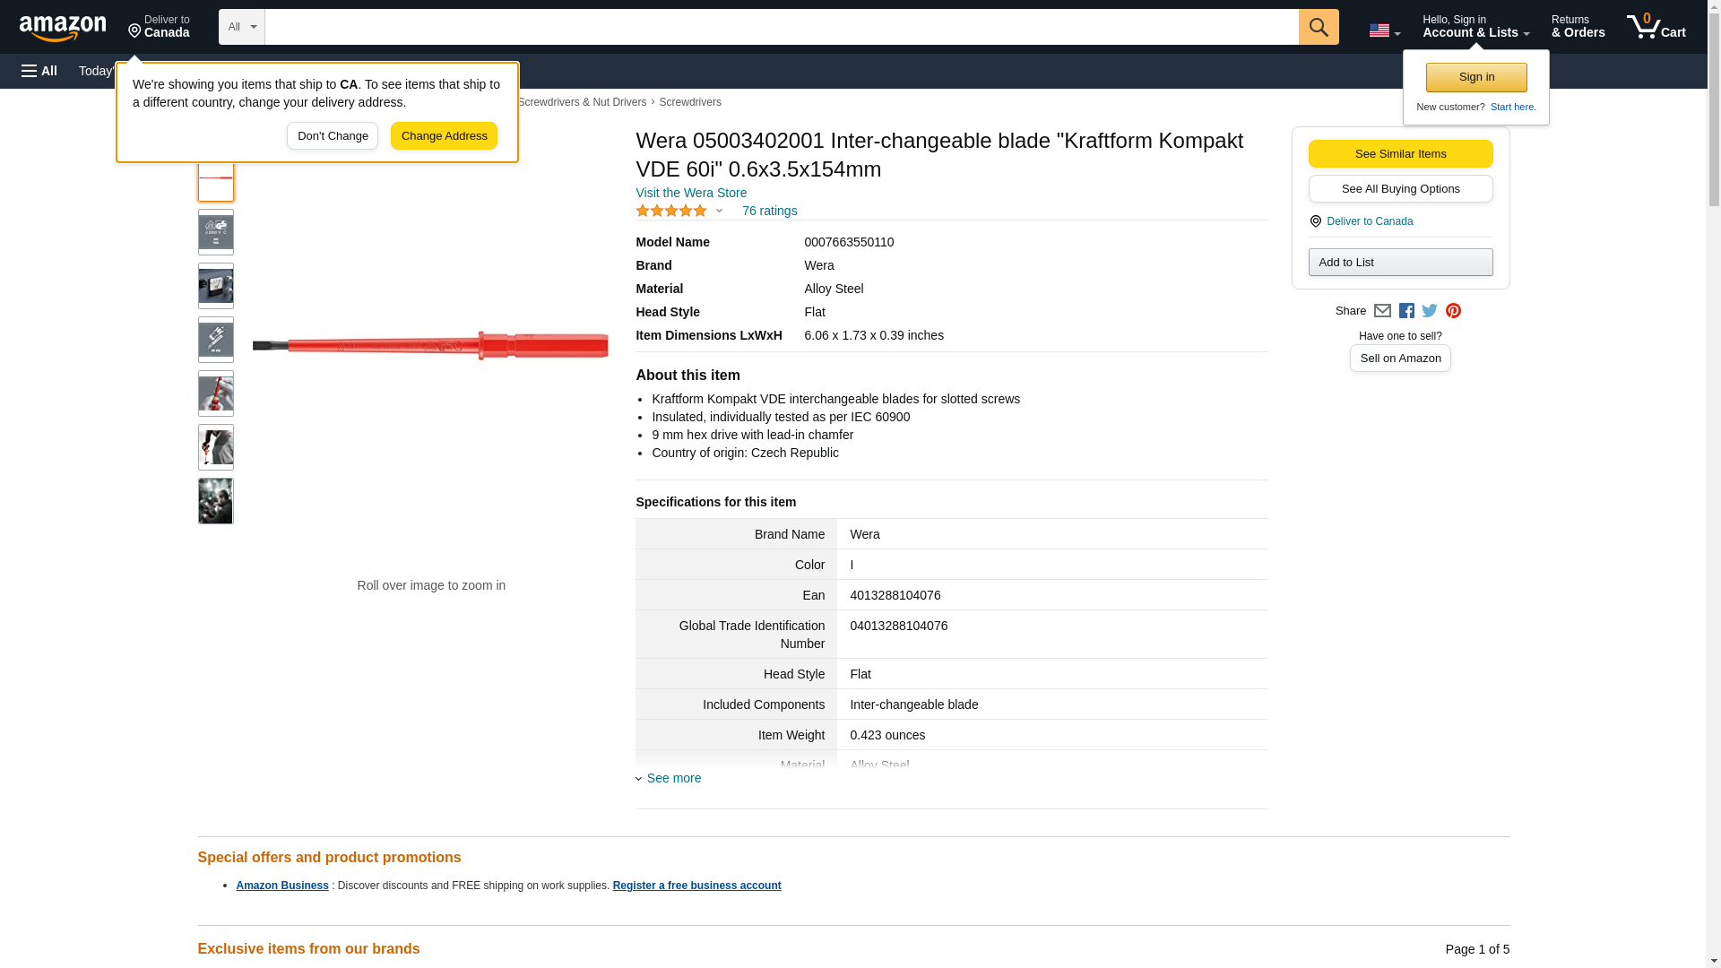This screenshot has height=968, width=1721.
Task: Share product on Pinterest icon
Action: 1453,311
